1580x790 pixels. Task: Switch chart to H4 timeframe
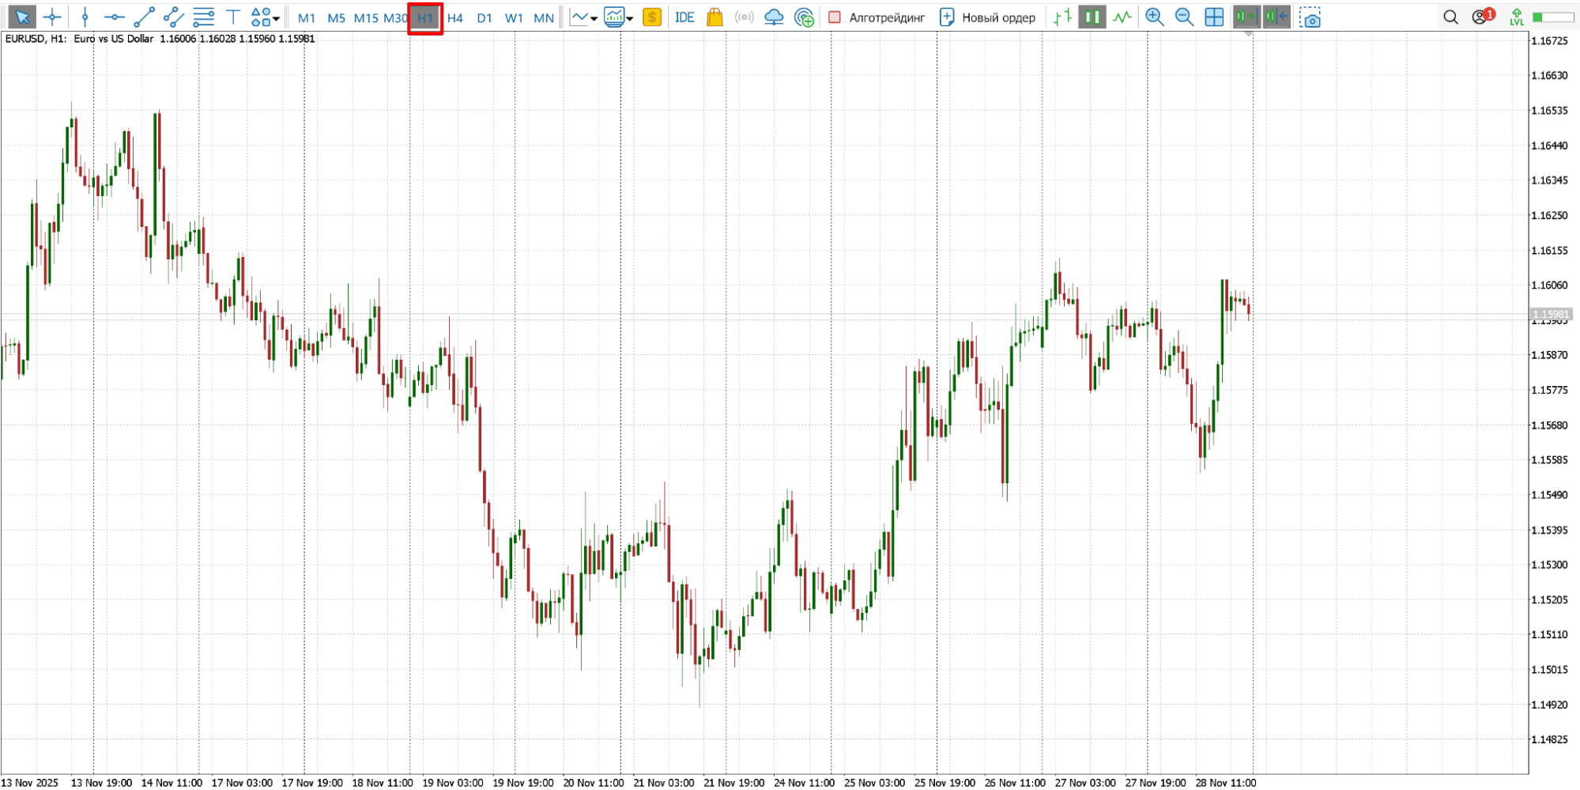click(455, 17)
